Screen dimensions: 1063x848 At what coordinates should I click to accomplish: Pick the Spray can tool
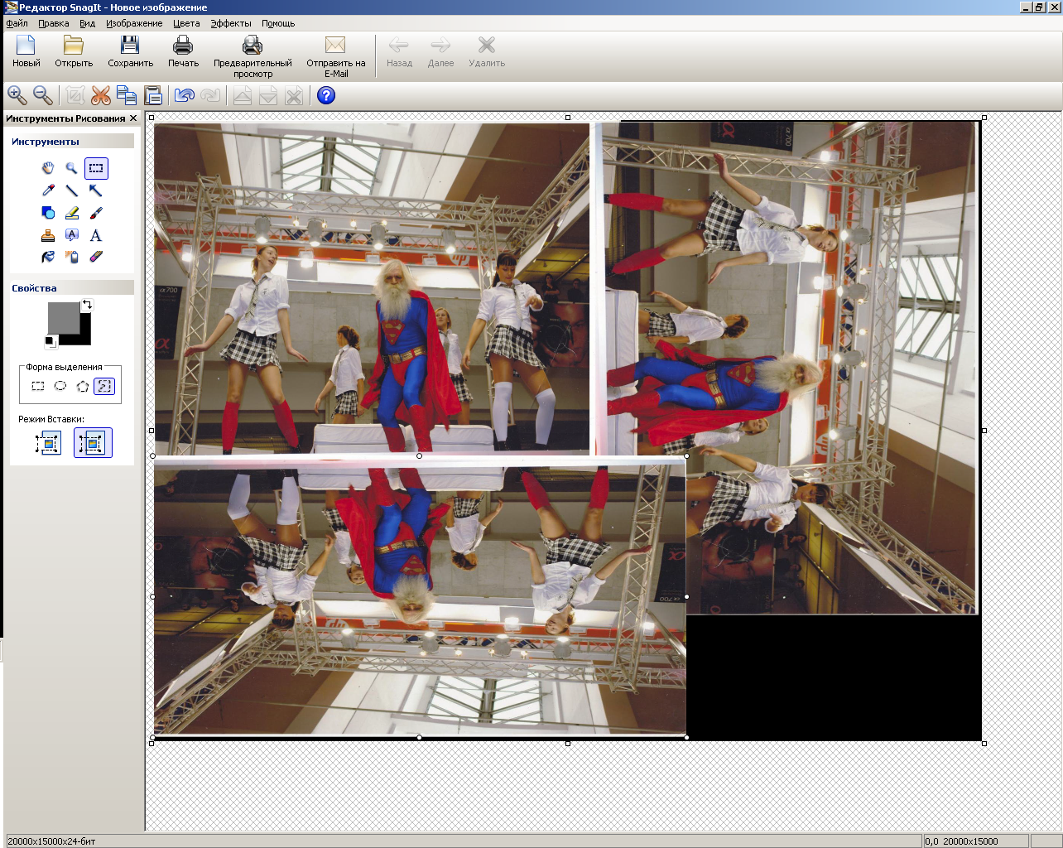coord(72,258)
